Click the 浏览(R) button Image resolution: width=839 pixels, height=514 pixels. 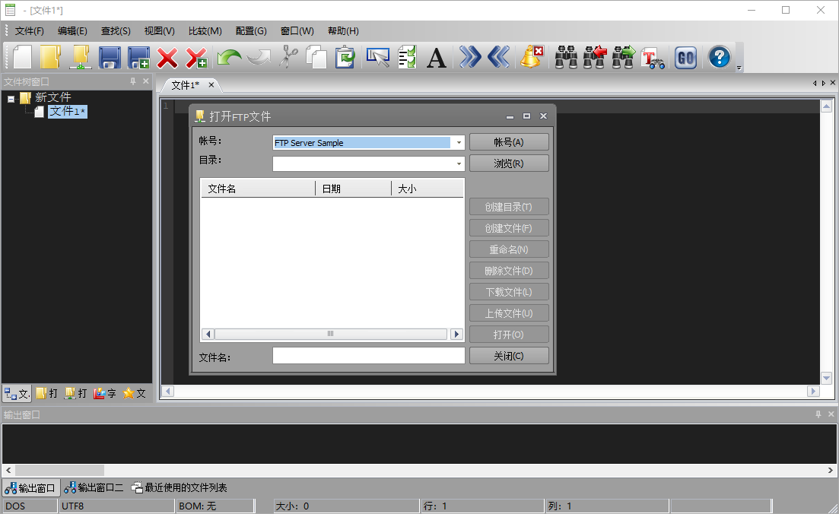(508, 163)
